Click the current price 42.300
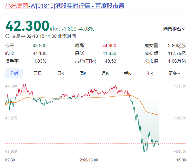This screenshot has height=164, width=191. point(27,26)
